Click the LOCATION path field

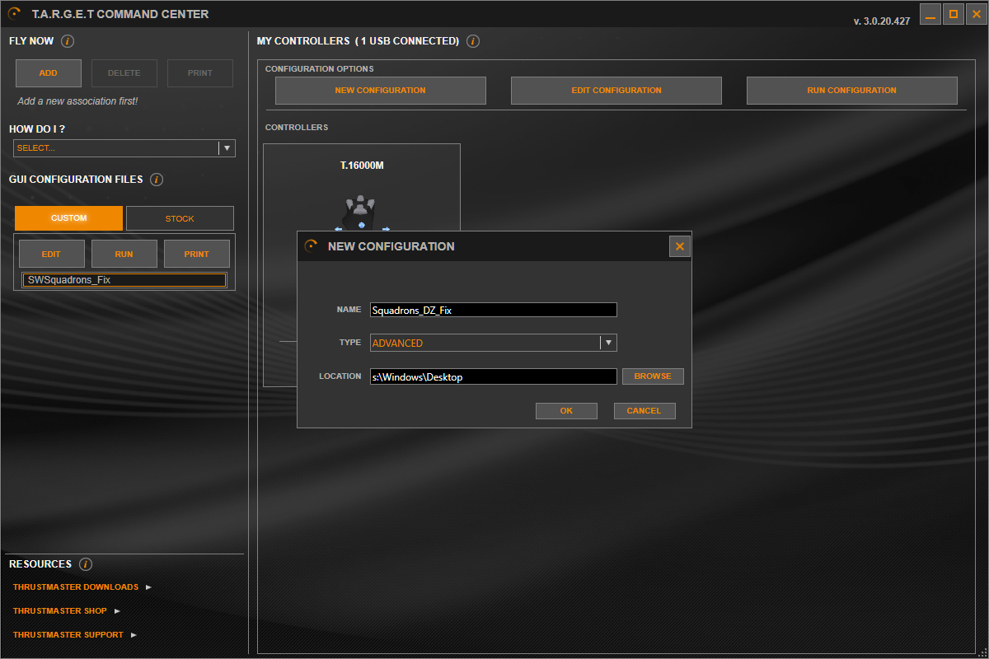494,376
